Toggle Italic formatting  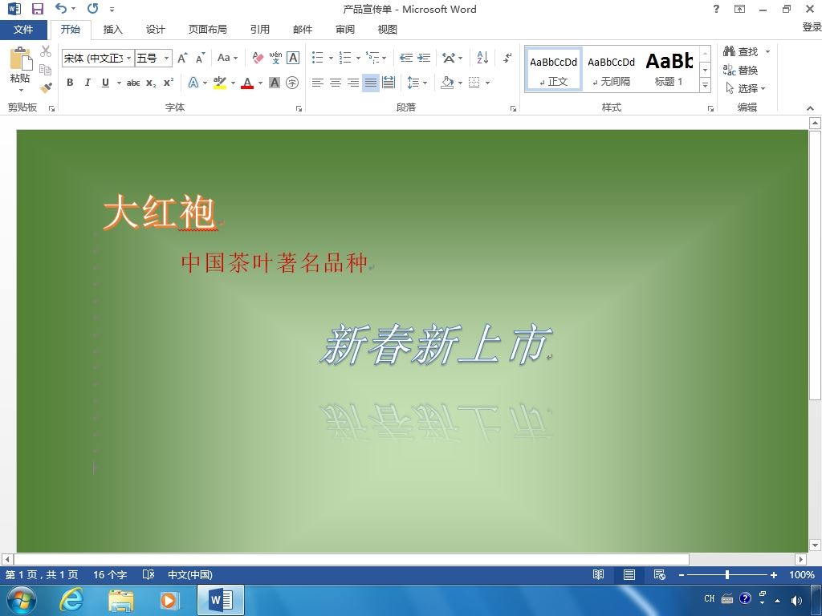click(87, 83)
